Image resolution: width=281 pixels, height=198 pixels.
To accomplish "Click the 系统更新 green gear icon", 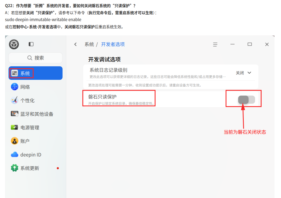I will (15, 168).
